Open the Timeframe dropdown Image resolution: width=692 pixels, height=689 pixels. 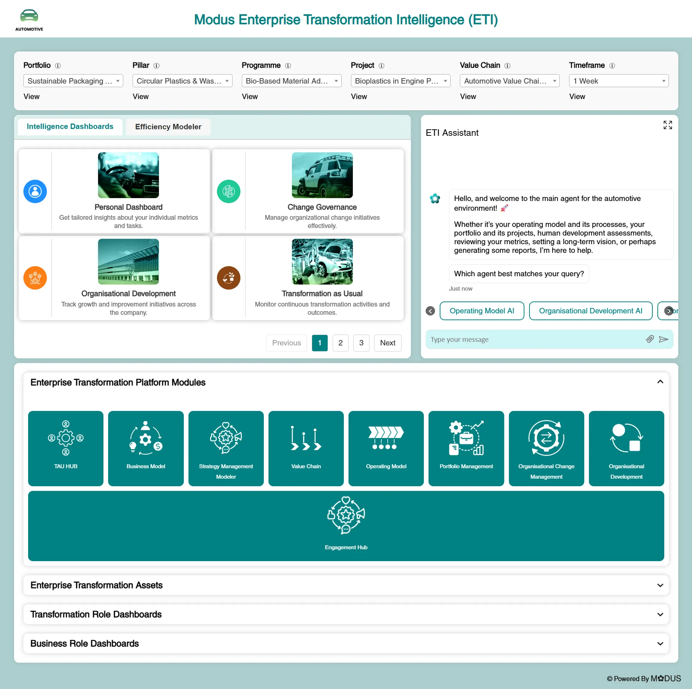click(619, 81)
